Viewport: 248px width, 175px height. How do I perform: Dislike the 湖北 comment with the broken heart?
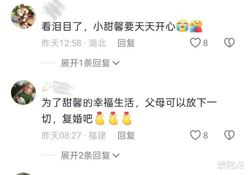point(229,42)
